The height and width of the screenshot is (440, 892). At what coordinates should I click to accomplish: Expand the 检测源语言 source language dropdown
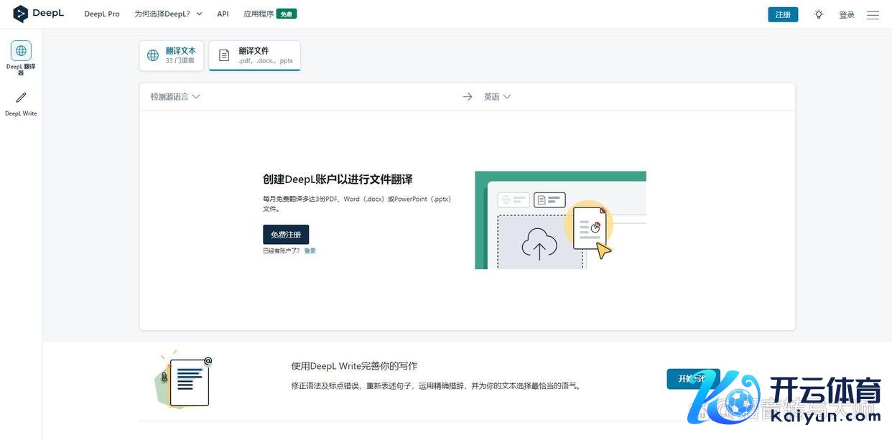coord(175,97)
